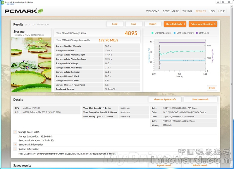Select Storage - Adobe Illustrator row
This screenshot has width=234, height=169.
point(97,72)
